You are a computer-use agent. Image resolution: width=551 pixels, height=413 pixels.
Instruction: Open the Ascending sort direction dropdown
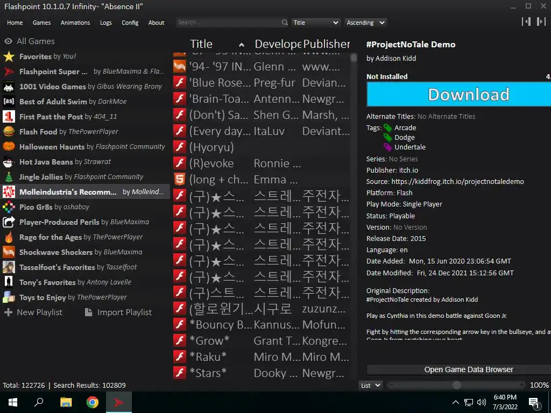pyautogui.click(x=365, y=23)
